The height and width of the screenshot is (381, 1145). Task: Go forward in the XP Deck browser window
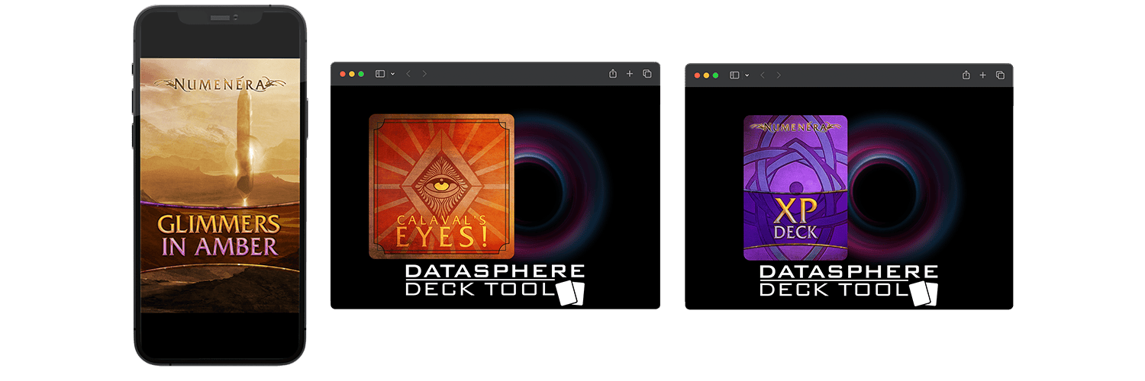point(779,75)
